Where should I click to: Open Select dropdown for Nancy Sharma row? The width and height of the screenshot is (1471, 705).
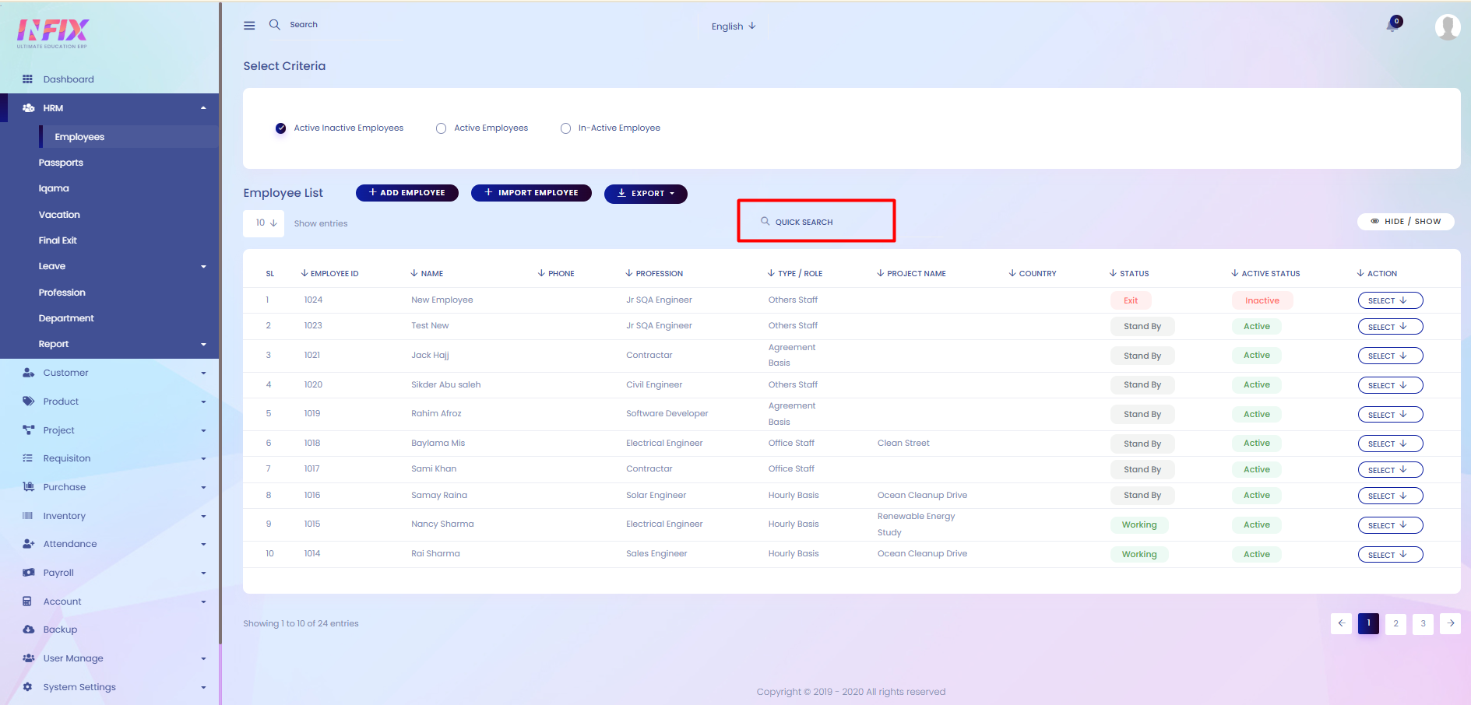[x=1390, y=525]
